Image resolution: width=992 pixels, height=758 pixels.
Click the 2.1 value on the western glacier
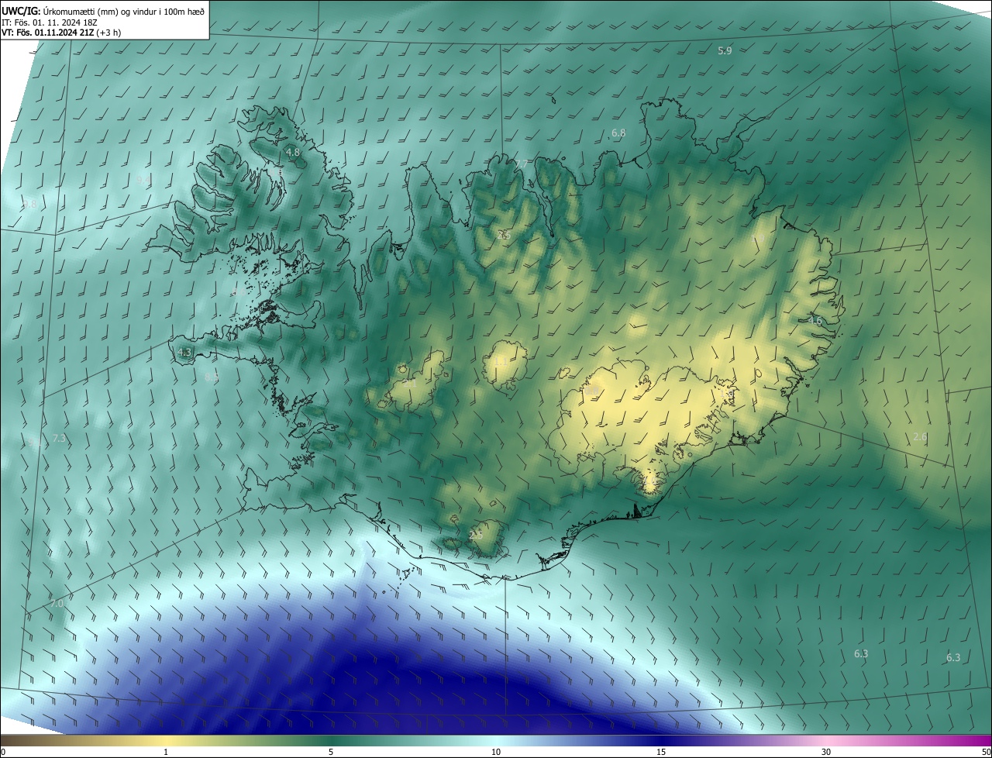[x=409, y=382]
